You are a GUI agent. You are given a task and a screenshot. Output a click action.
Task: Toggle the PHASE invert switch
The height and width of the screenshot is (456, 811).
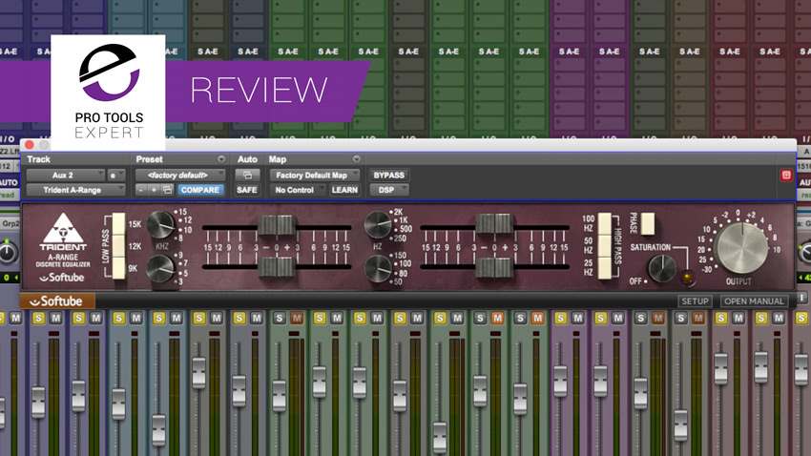click(648, 223)
